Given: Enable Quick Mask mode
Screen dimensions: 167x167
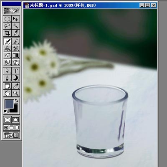Looking at the screenshot, I should pyautogui.click(x=15, y=120).
